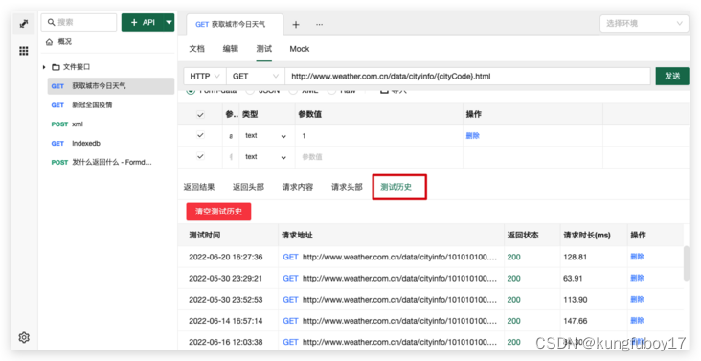Click the 搜索 search input field

pyautogui.click(x=79, y=22)
